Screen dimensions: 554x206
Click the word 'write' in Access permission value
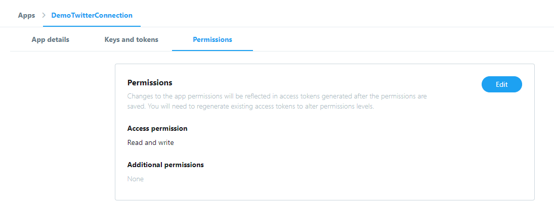click(165, 142)
